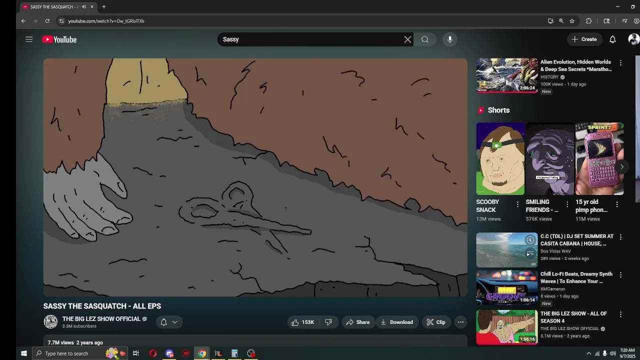Open the SCOOBY SNACK short
The image size is (640, 360).
[500, 159]
